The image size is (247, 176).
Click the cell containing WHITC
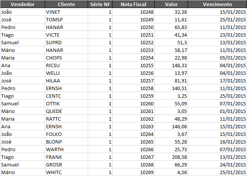click(54, 172)
